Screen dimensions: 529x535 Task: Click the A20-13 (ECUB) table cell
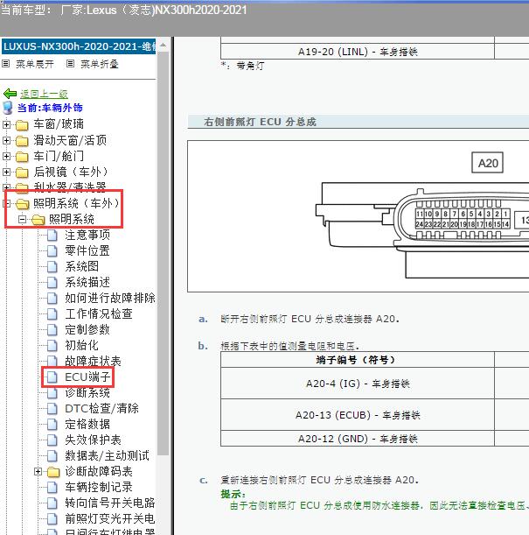tap(358, 415)
